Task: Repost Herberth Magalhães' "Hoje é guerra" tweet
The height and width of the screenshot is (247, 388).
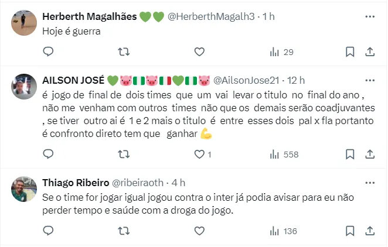Action: point(124,52)
